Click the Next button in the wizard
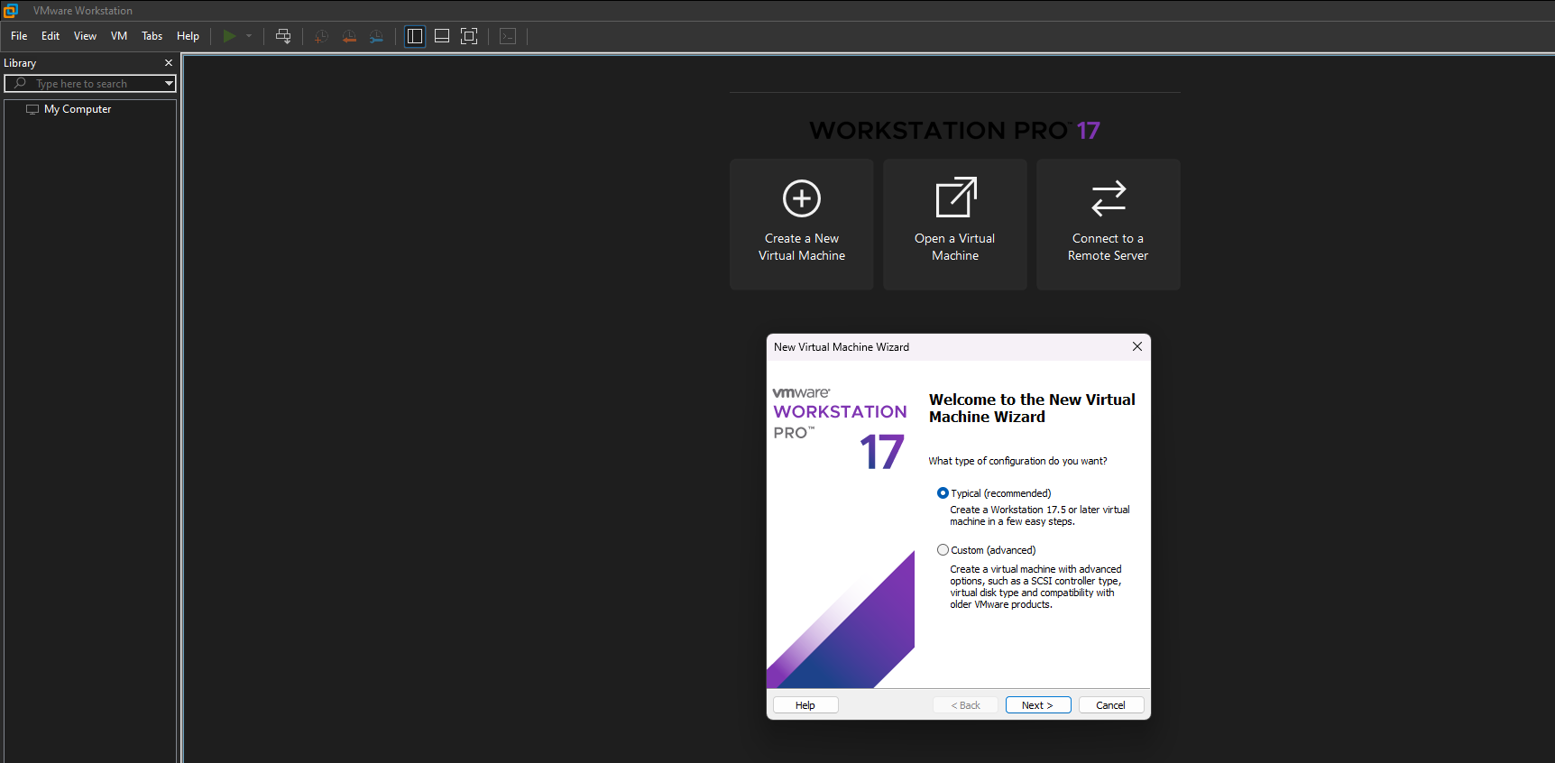Image resolution: width=1555 pixels, height=763 pixels. (x=1038, y=705)
